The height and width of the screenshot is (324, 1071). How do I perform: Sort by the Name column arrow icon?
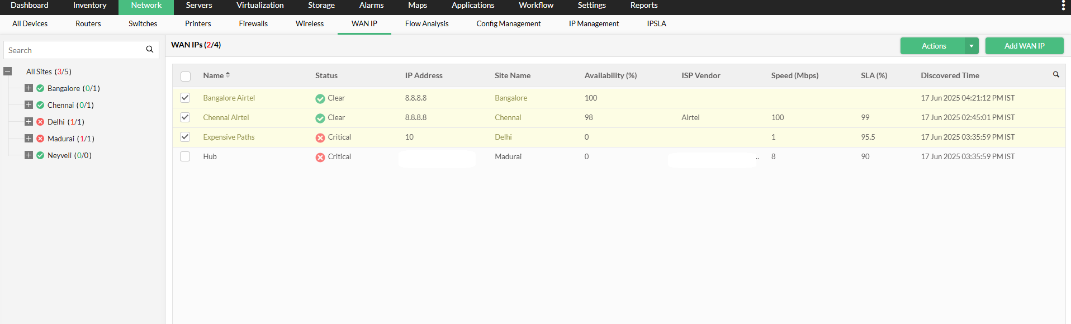click(x=228, y=75)
